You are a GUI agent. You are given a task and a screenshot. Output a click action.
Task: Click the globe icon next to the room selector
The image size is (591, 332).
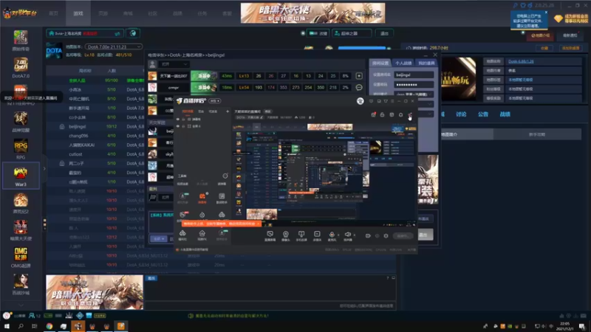click(133, 33)
